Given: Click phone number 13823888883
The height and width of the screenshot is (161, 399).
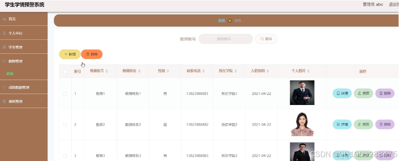Looking at the screenshot, I should pyautogui.click(x=197, y=156).
